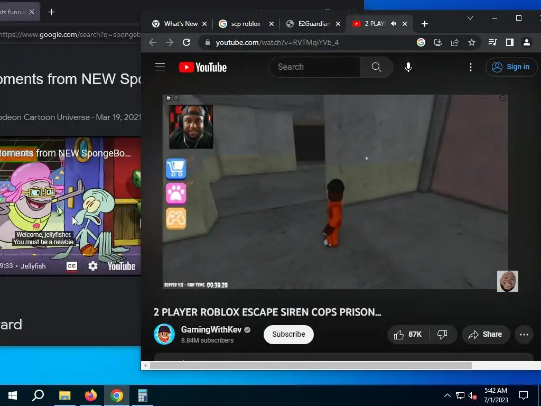Click the Roblox video player
Viewport: 541px width, 406px height.
tap(335, 192)
